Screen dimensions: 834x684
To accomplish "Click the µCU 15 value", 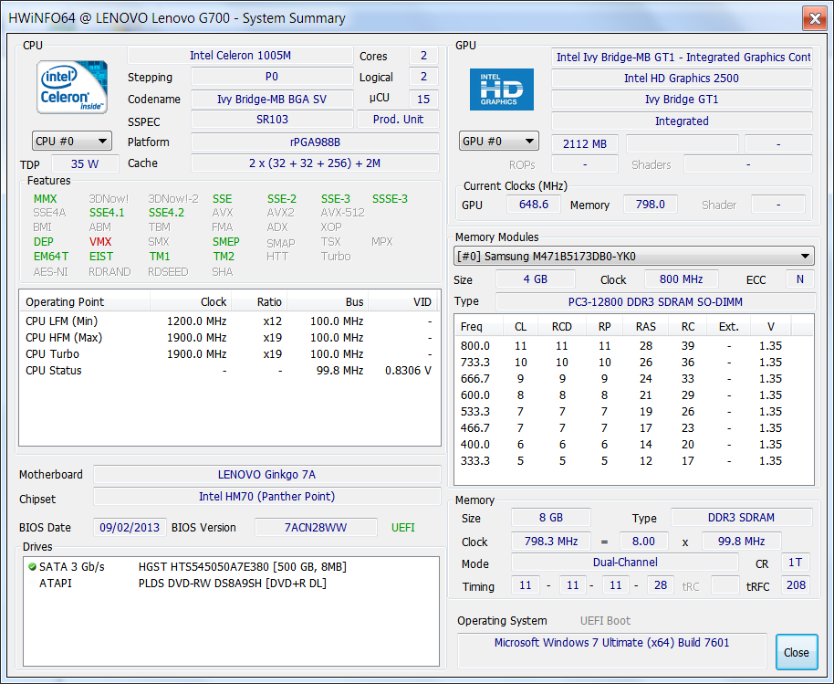I will click(x=423, y=99).
